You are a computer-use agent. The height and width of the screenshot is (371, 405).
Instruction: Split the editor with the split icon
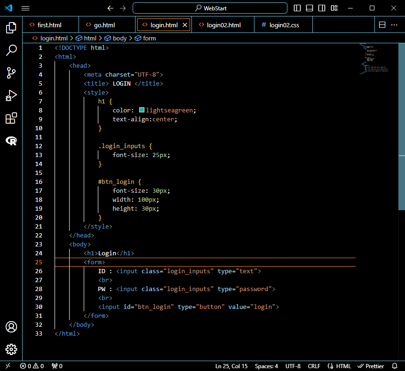point(382,25)
